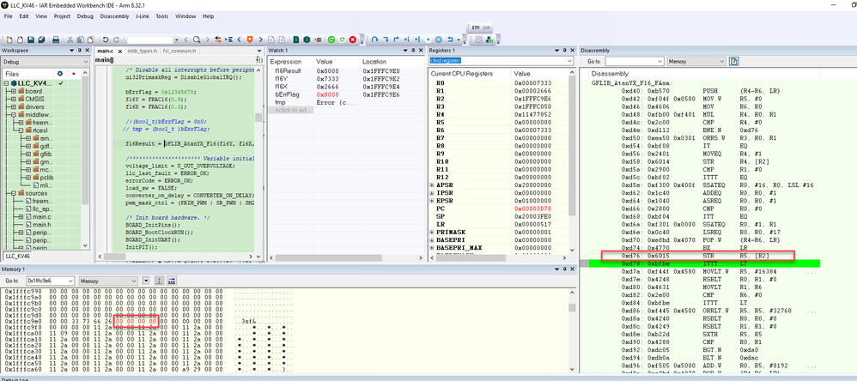Click the Memory 1 vertical scrollbar
The image size is (857, 381).
[572, 330]
